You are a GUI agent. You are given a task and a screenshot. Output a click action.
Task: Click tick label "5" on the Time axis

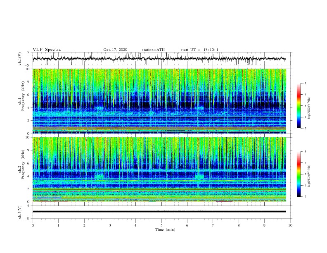click(x=161, y=225)
